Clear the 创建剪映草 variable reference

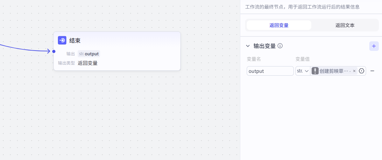click(354, 71)
